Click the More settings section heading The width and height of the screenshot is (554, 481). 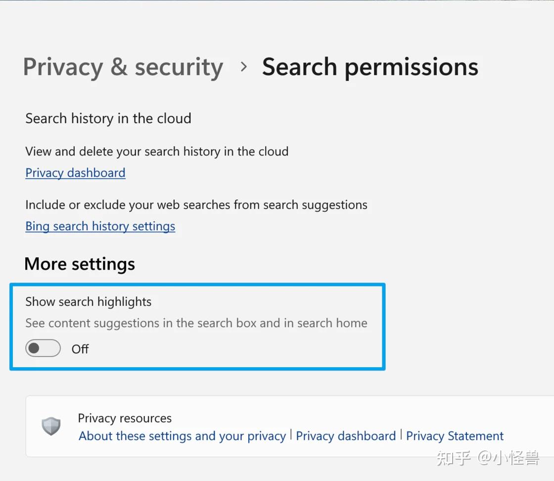(x=80, y=264)
